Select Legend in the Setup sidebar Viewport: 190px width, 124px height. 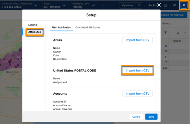(x=33, y=25)
